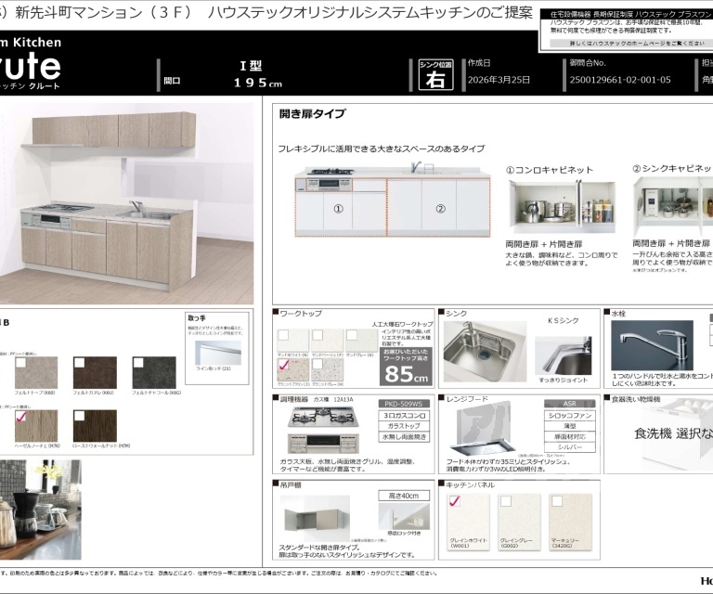Viewport: 713px width, 594px height.
Task: Select the グレイングレー panel swatch
Action: [x=519, y=523]
